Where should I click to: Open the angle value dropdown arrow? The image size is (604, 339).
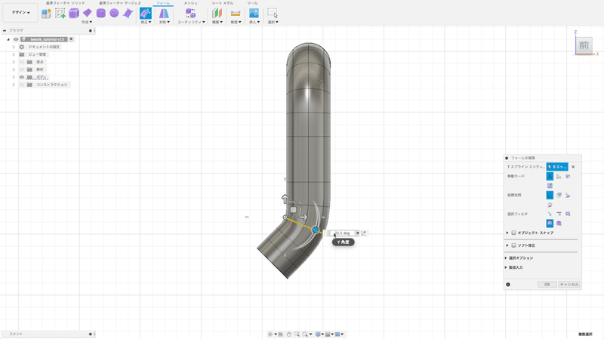[357, 233]
